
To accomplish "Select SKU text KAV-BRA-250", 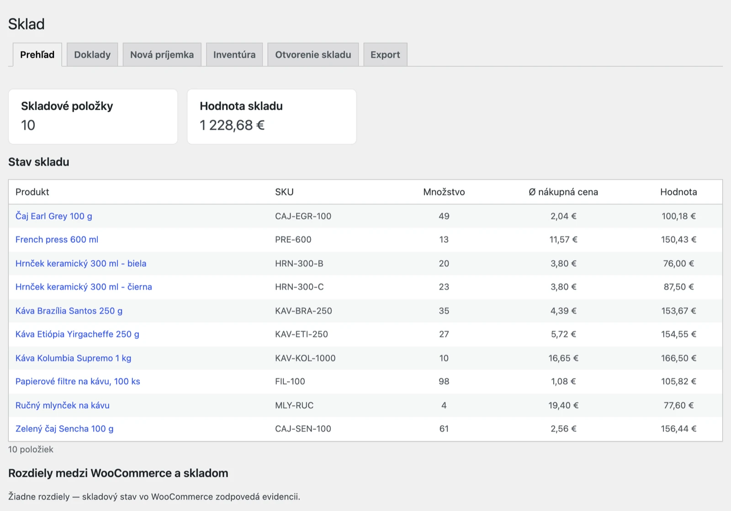I will 303,311.
